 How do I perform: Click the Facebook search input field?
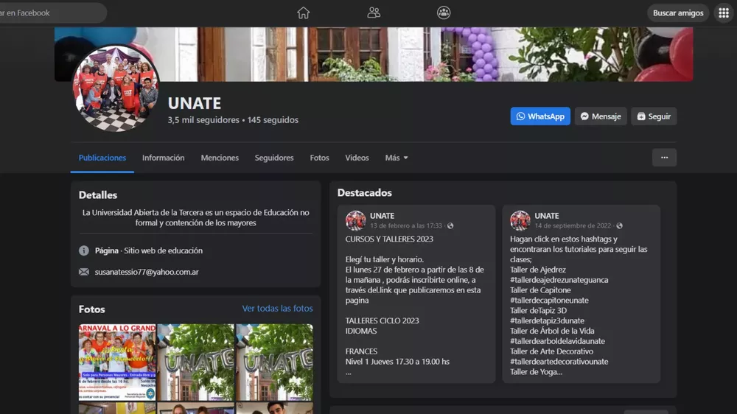(52, 13)
